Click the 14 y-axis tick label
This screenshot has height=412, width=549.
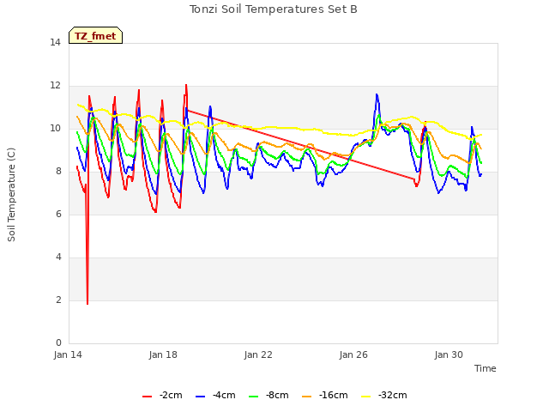pos(55,43)
